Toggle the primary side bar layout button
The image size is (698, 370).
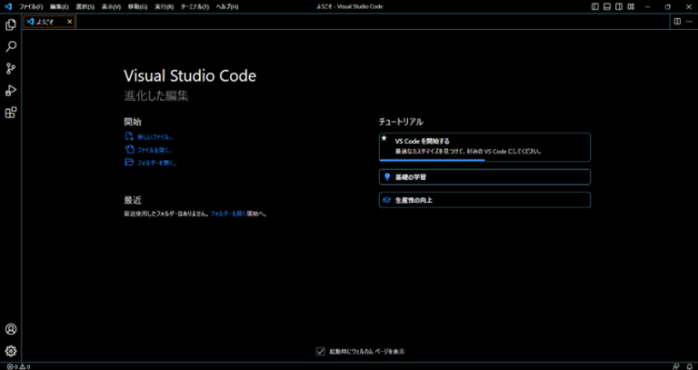click(x=594, y=6)
